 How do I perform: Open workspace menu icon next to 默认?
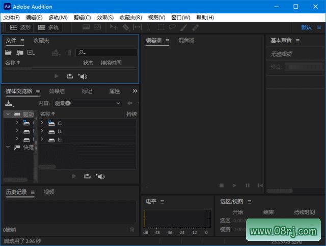319,28
